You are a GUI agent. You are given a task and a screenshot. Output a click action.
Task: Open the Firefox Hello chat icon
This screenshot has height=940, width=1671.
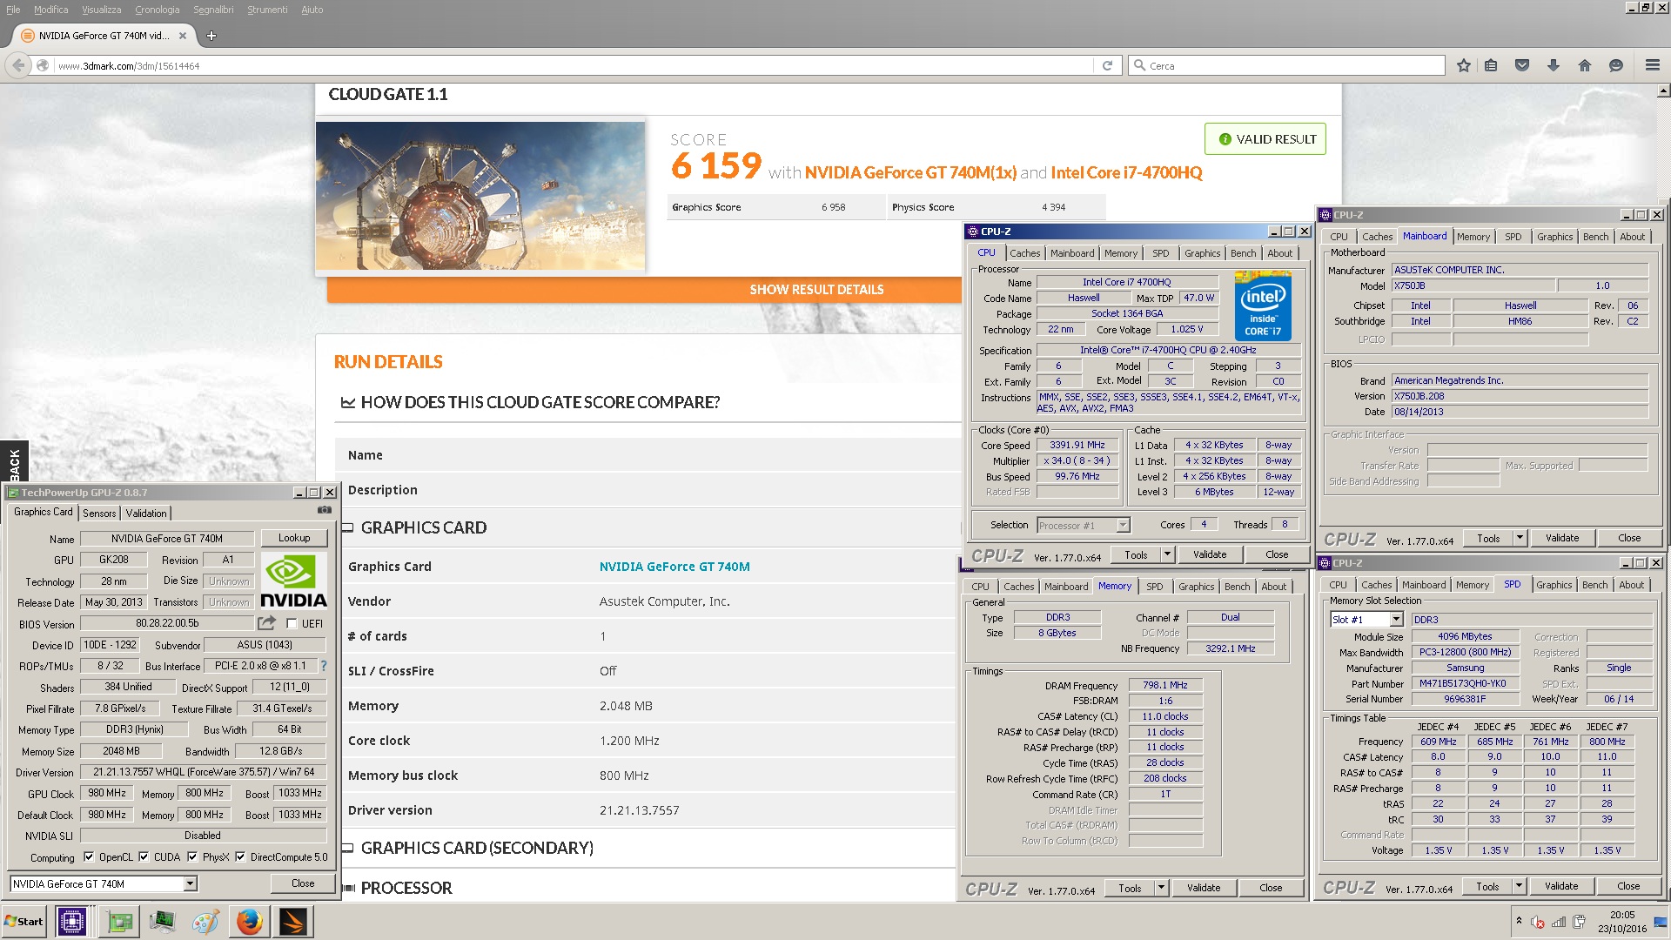click(1616, 65)
